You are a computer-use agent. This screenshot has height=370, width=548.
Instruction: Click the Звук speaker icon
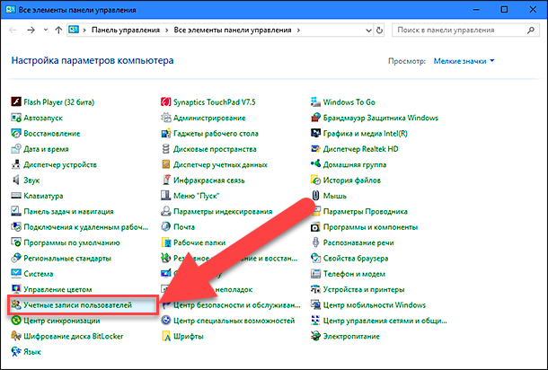(16, 181)
